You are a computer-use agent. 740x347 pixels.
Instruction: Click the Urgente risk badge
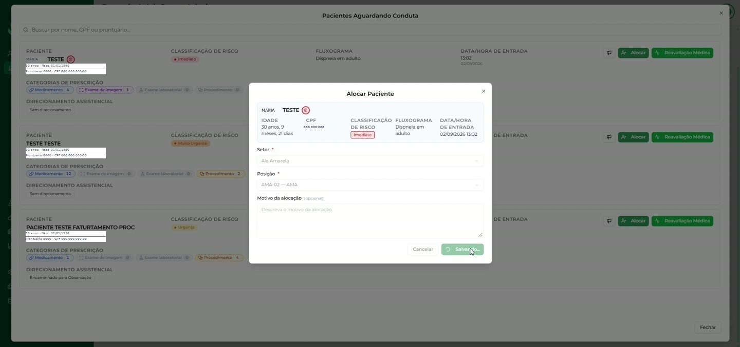184,228
